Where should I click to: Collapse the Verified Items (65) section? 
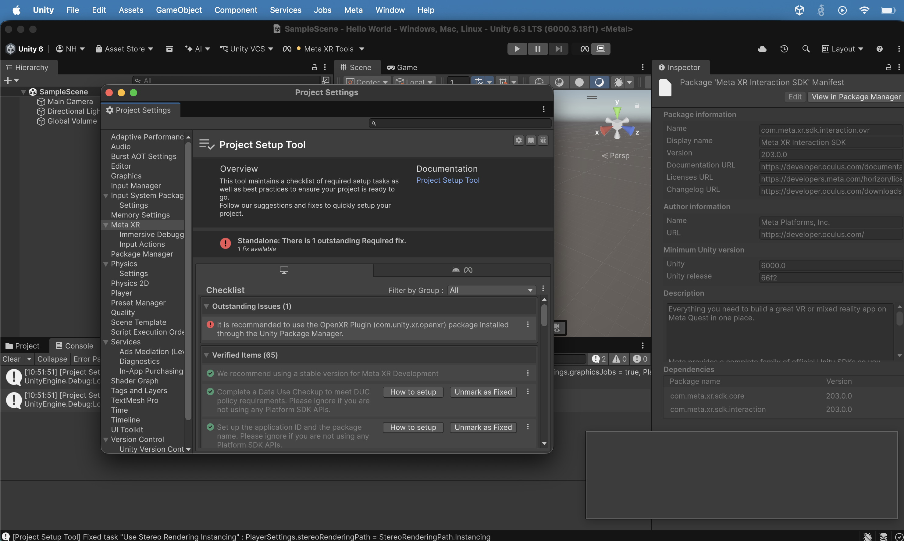(x=206, y=355)
